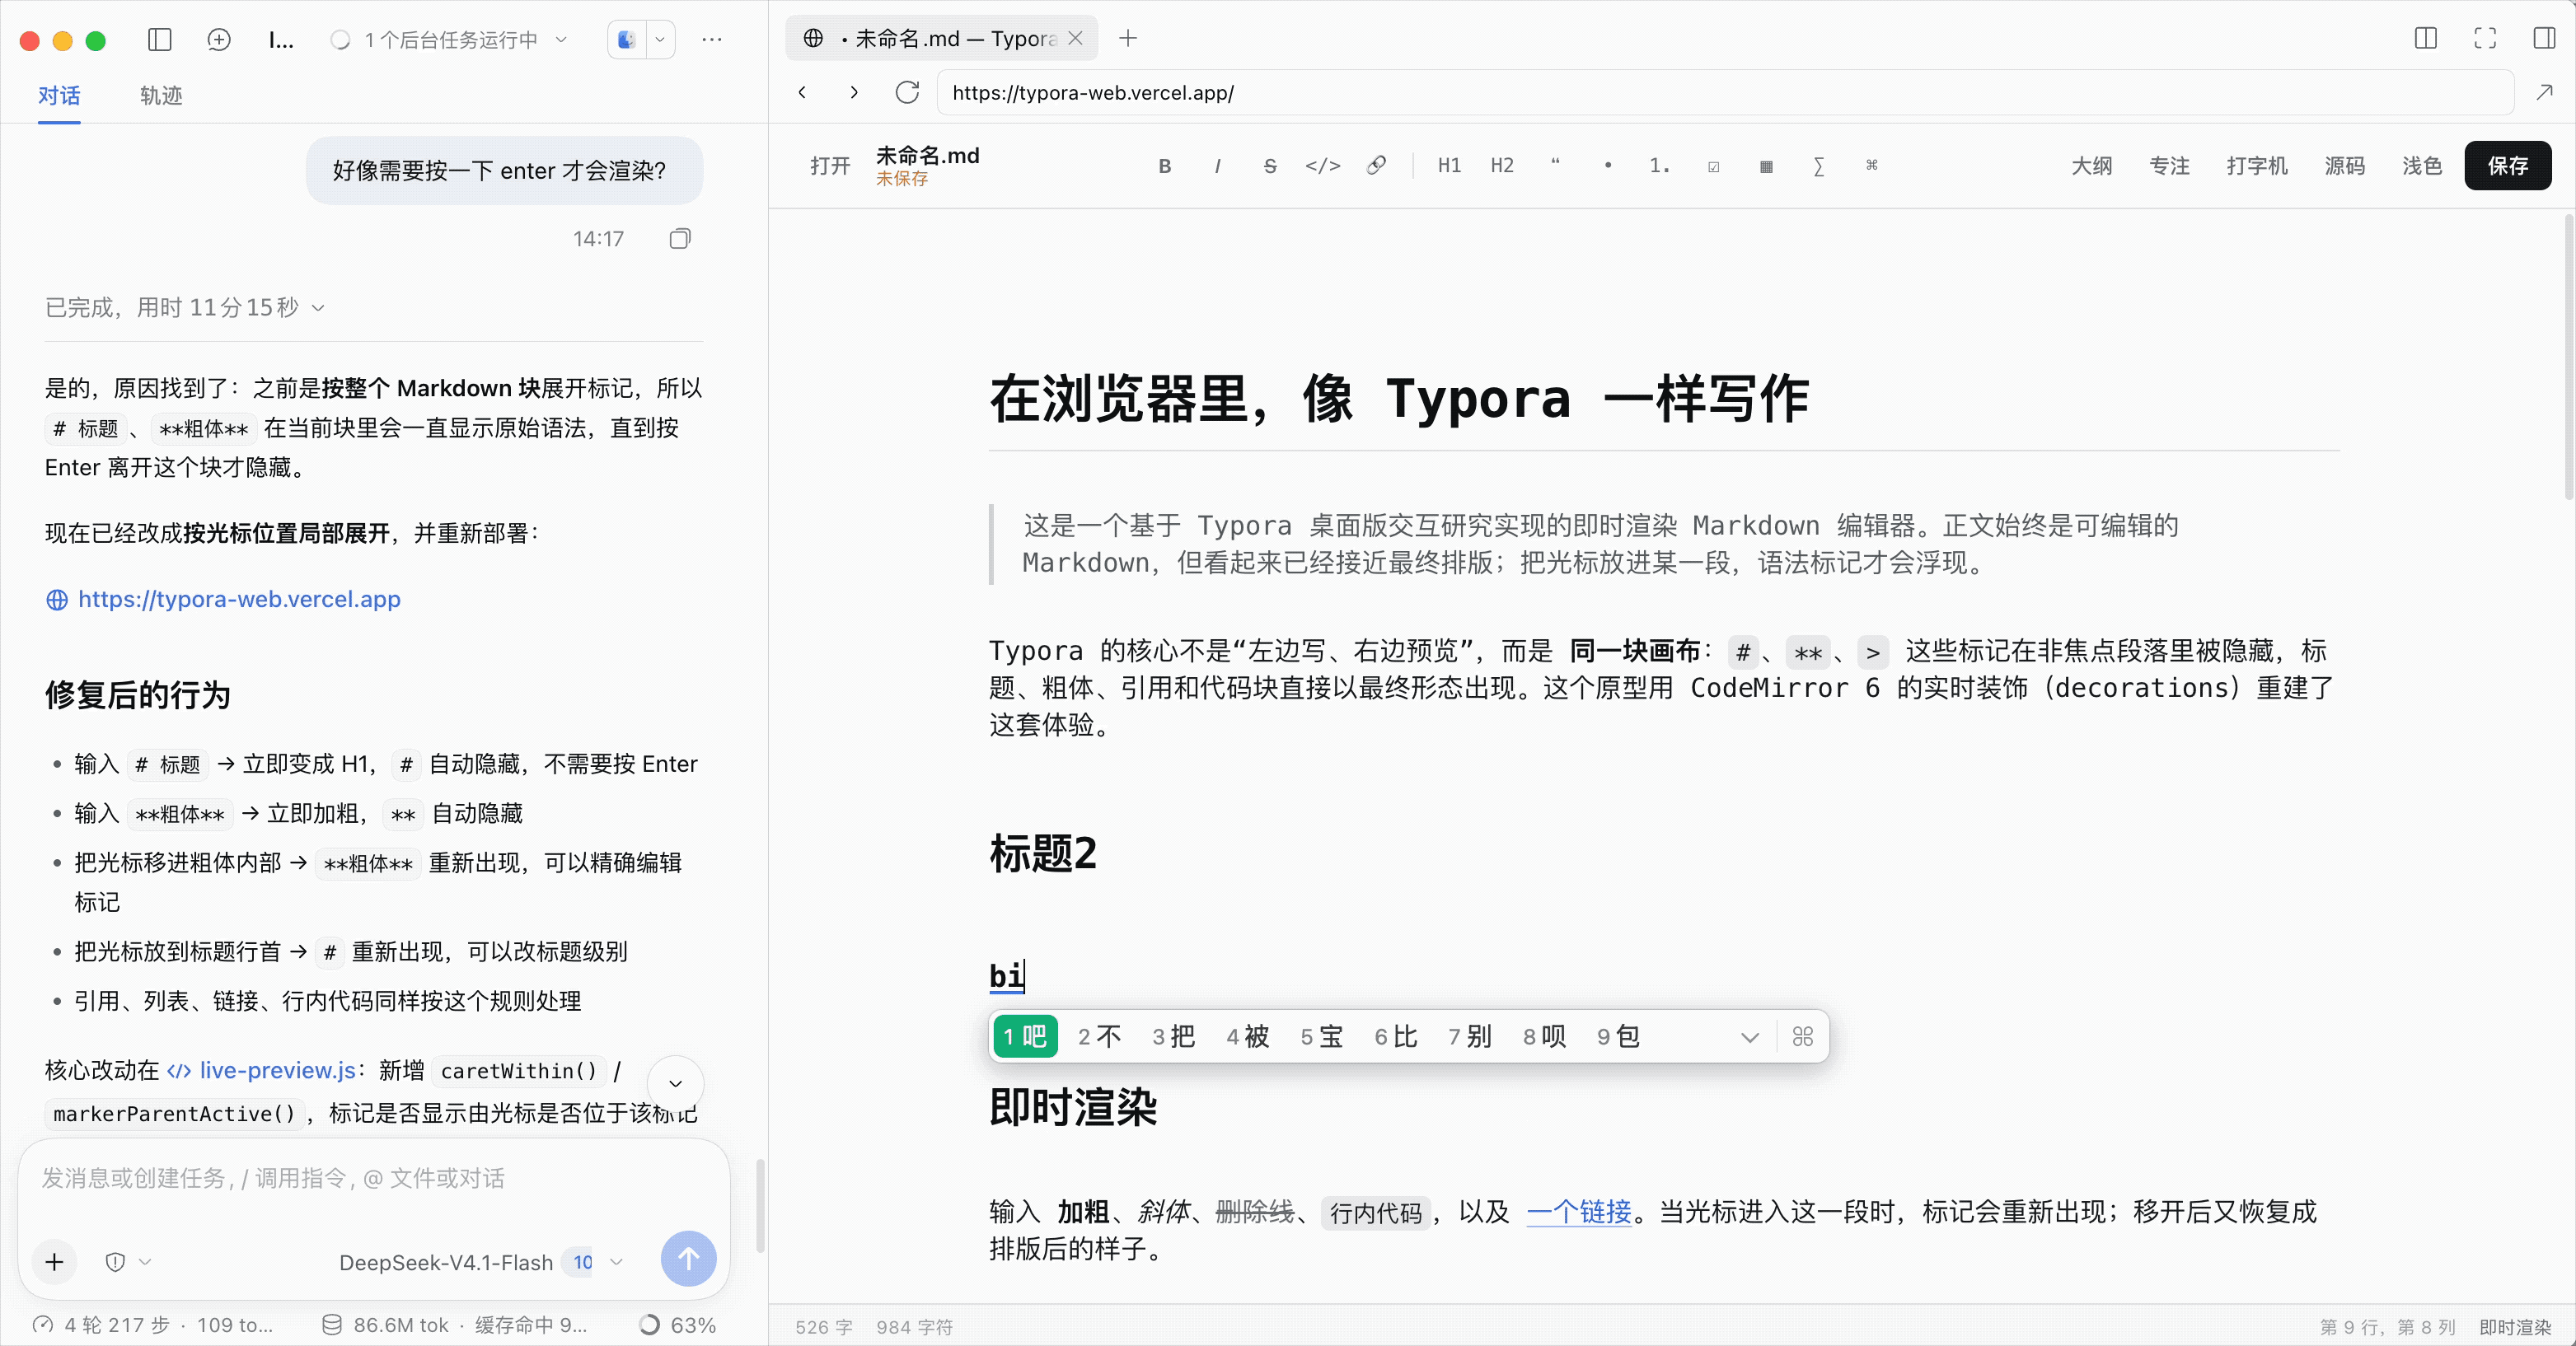Expand IME candidate list chevron

click(1749, 1037)
